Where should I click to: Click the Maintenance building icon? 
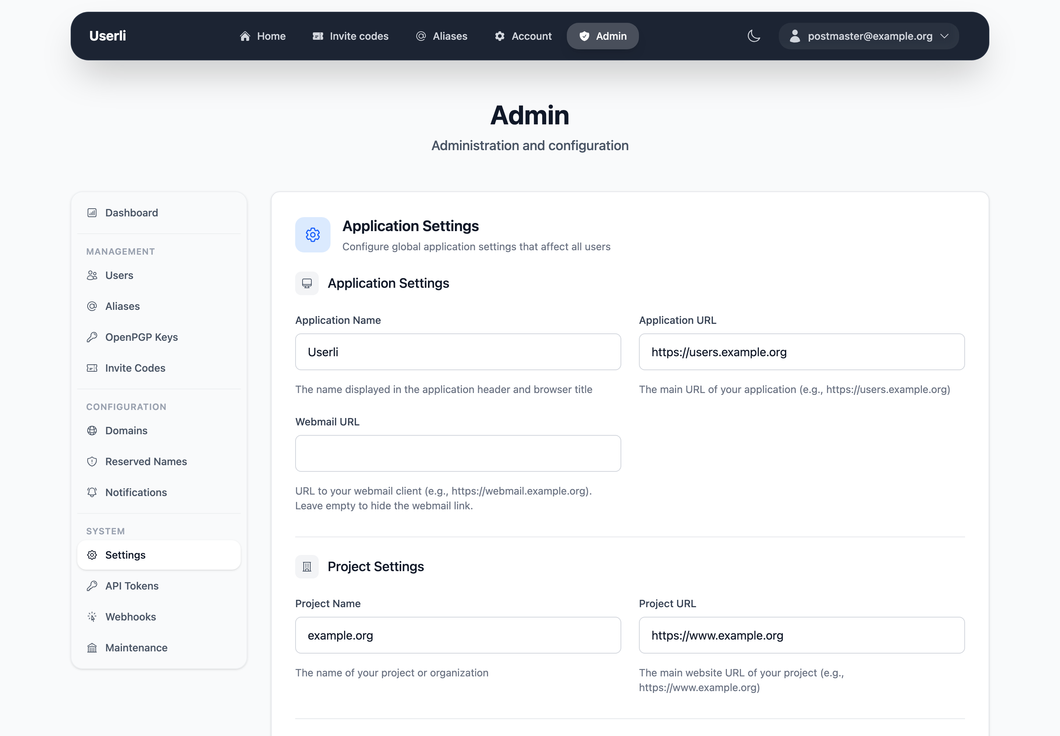click(92, 647)
